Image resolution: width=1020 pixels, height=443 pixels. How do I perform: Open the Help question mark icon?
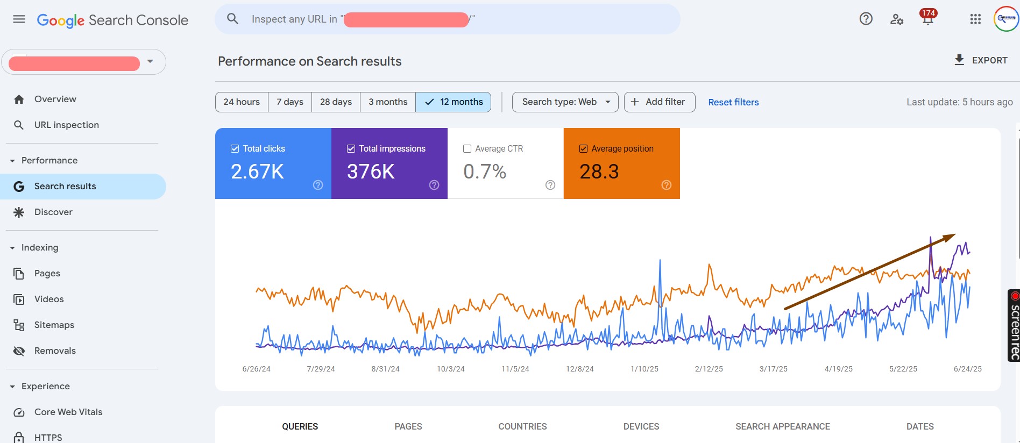866,19
